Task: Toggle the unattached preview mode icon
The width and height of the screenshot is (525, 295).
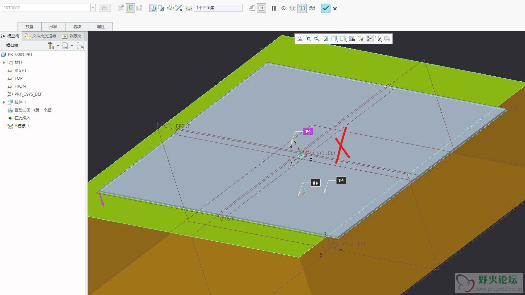Action: [292, 8]
